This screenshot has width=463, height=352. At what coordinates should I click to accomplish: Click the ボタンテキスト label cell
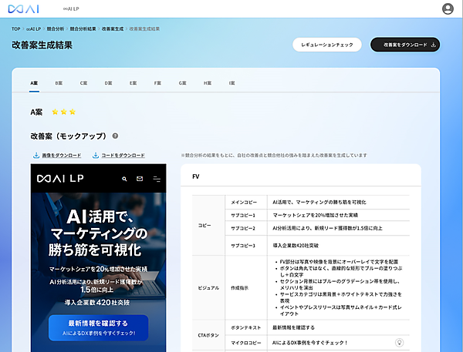click(x=246, y=327)
